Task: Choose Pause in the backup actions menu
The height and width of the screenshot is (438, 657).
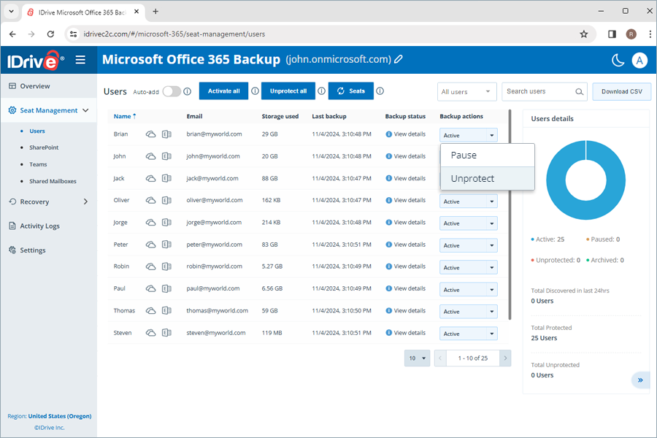Action: (464, 155)
